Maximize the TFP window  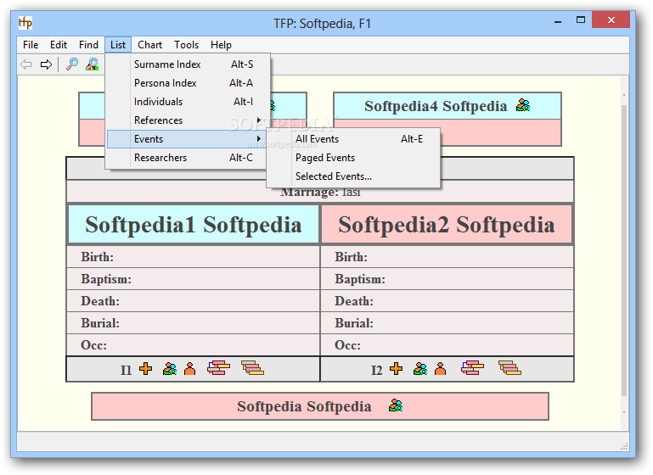(581, 20)
